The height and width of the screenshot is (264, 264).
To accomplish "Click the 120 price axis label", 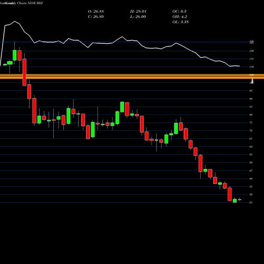I will 252,51.
